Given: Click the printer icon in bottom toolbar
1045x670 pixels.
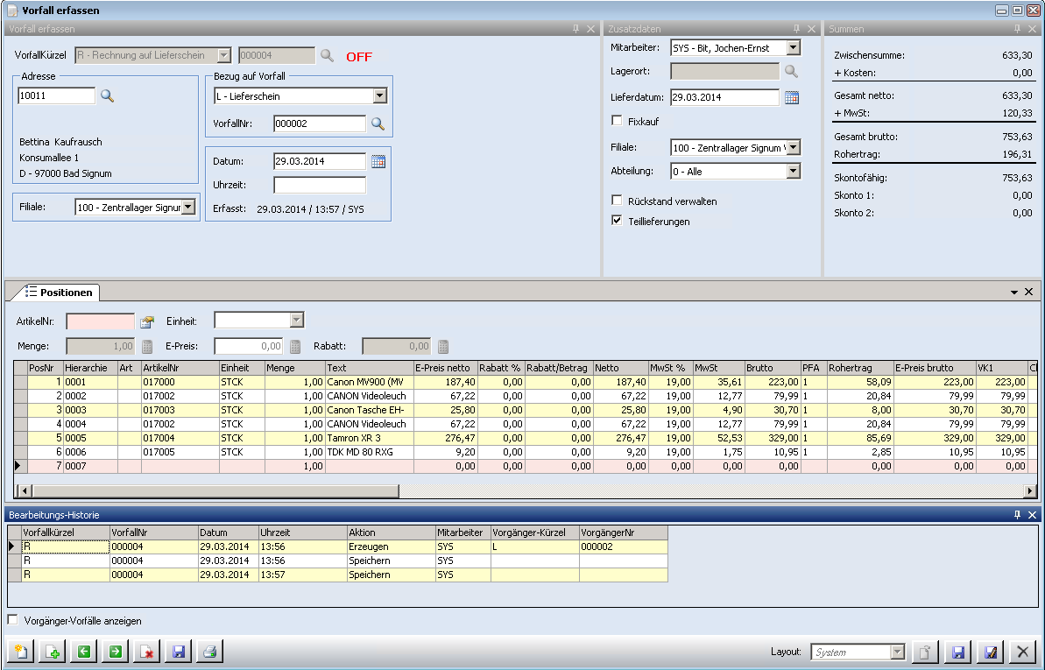Looking at the screenshot, I should pyautogui.click(x=210, y=652).
